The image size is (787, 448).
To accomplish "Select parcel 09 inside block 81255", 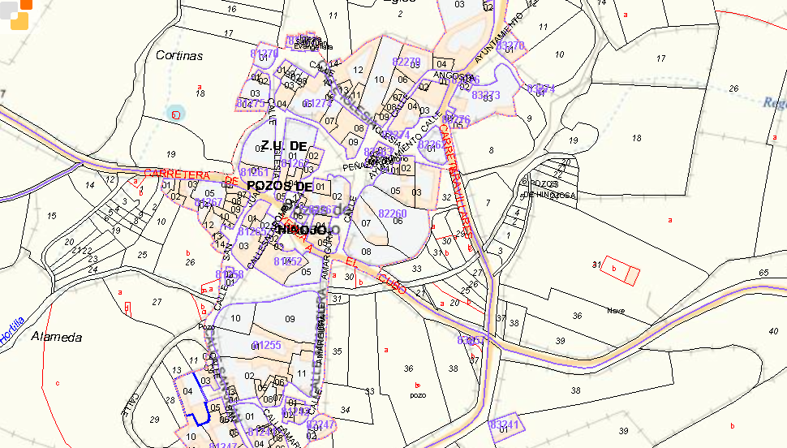I will point(290,320).
